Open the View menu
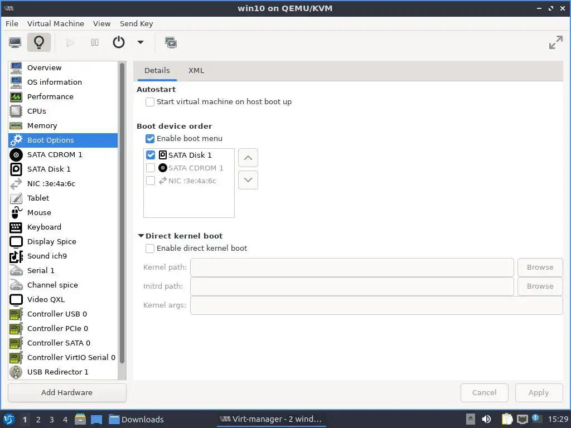Screen dimensions: 571x428 click(x=101, y=23)
